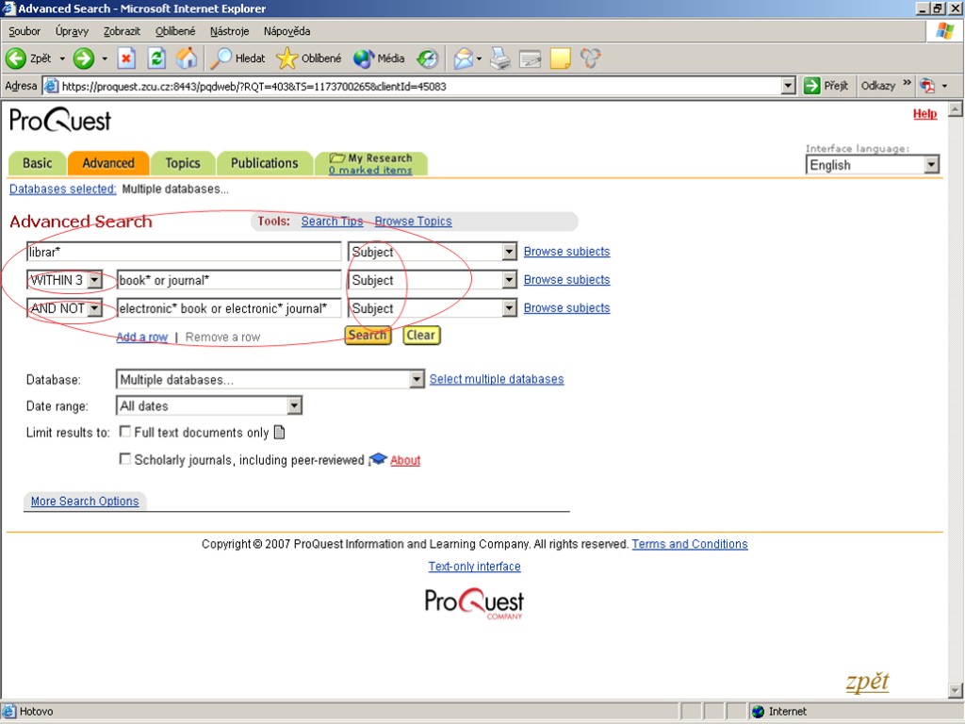The image size is (965, 724).
Task: Click the Back (Zpět) arrow icon
Action: click(x=16, y=58)
